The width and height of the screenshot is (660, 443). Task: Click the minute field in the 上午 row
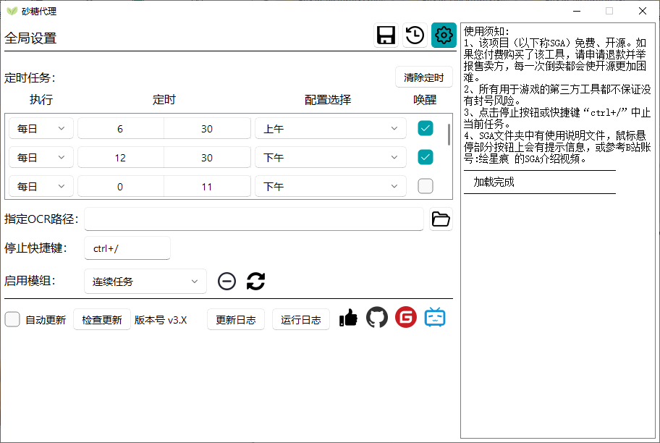[x=207, y=128]
